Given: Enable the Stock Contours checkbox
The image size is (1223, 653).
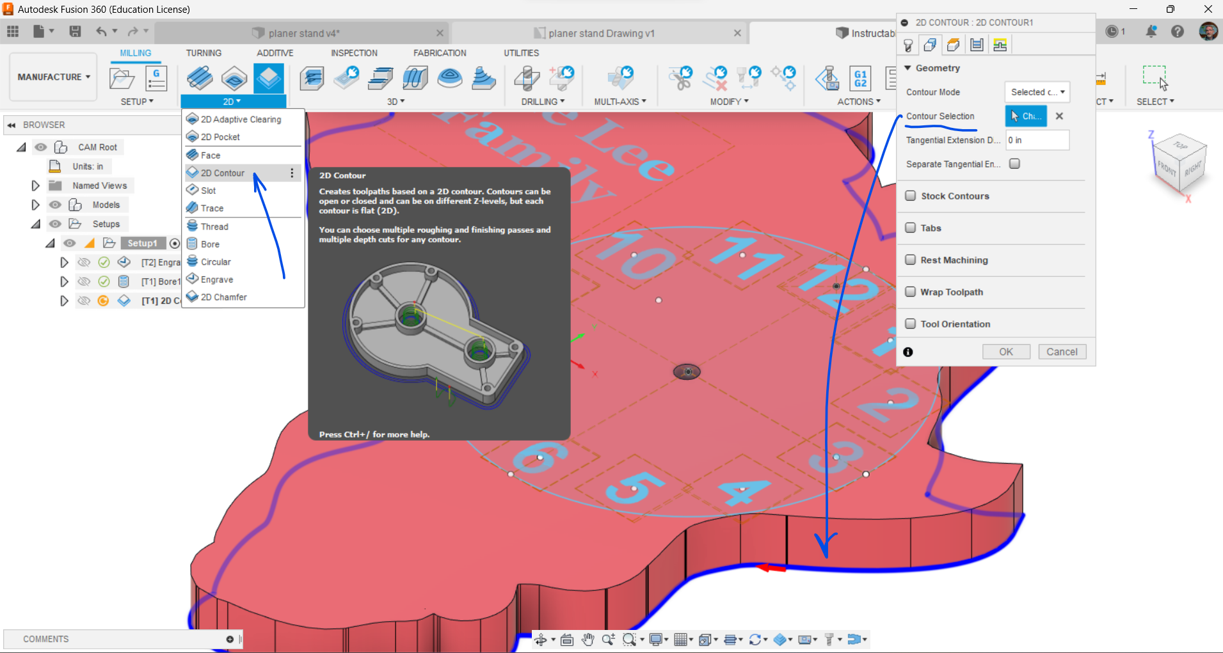Looking at the screenshot, I should point(911,196).
